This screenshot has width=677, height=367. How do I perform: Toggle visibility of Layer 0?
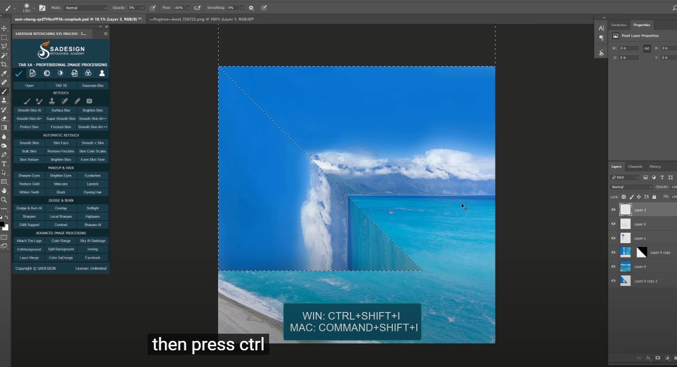point(613,267)
